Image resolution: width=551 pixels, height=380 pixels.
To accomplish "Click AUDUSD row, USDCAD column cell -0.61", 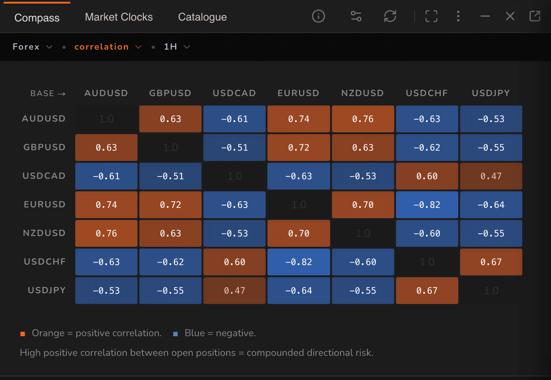I will point(234,119).
